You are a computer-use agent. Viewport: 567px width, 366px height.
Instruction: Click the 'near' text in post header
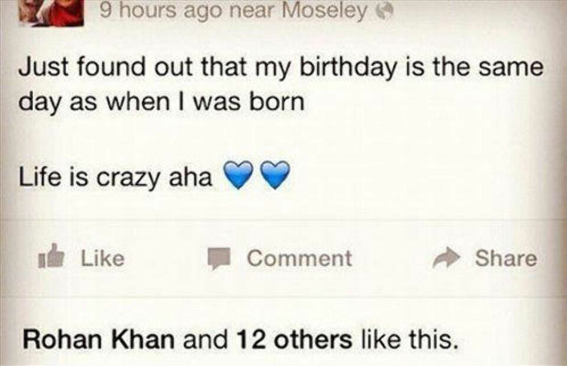[x=254, y=12]
